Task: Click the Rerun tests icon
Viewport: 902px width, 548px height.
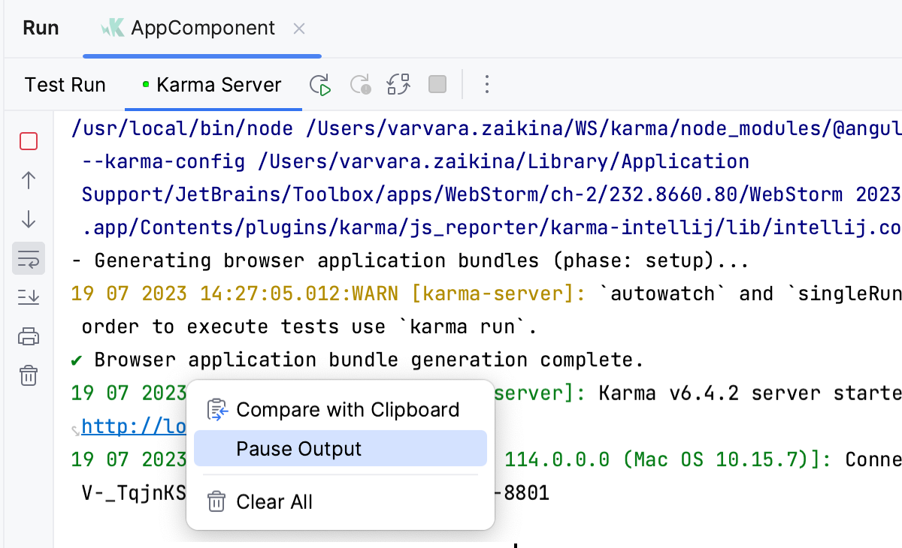Action: pos(321,85)
